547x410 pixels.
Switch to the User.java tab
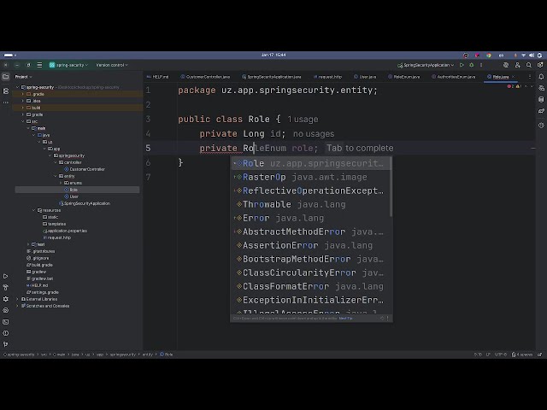point(365,77)
